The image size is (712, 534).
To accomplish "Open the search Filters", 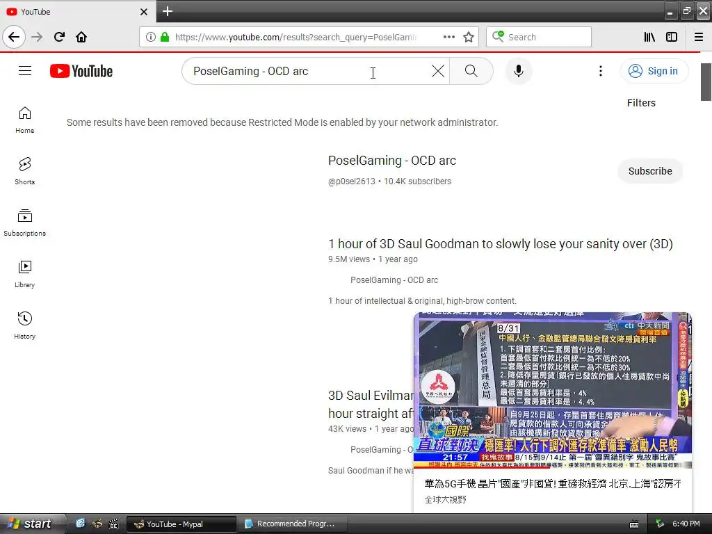I will [641, 103].
